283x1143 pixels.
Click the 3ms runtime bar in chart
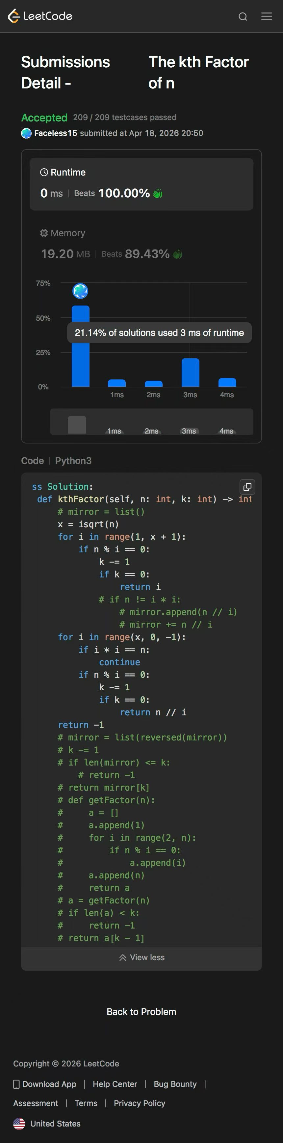click(x=190, y=373)
